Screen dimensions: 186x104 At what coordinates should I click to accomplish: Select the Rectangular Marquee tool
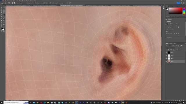[4, 7]
